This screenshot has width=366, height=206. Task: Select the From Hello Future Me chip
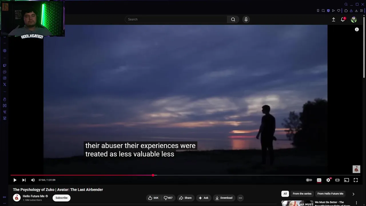[330, 194]
